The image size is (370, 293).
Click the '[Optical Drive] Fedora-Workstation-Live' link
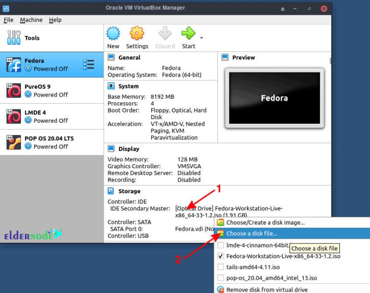click(x=229, y=212)
